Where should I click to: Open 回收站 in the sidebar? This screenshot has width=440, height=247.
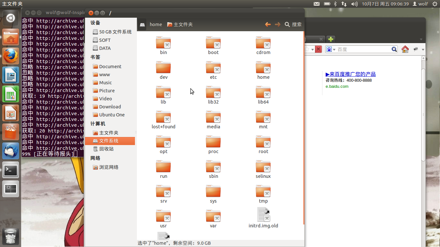click(103, 149)
